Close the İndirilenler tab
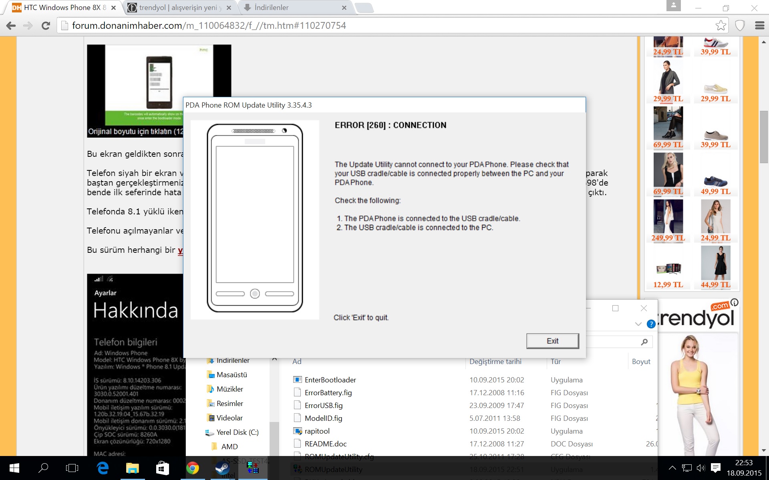The width and height of the screenshot is (769, 480). click(x=344, y=8)
